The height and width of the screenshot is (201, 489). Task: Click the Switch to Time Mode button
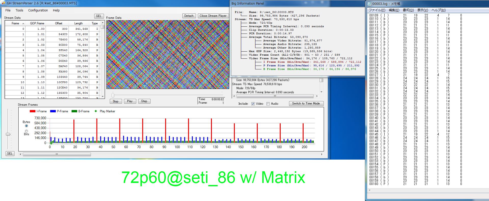[306, 103]
